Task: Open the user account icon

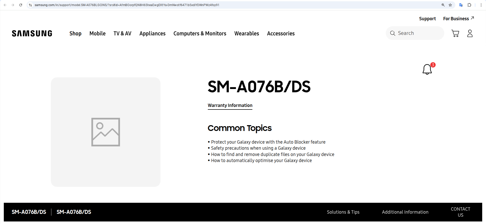Action: pyautogui.click(x=470, y=33)
